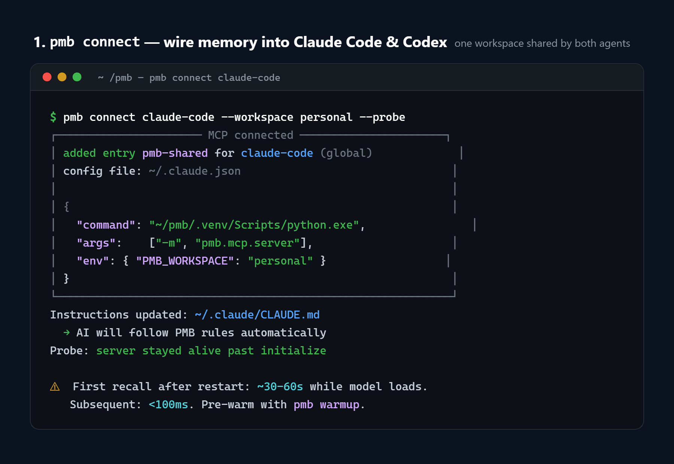
Task: Click 'Instructions updated:' label
Action: click(119, 315)
